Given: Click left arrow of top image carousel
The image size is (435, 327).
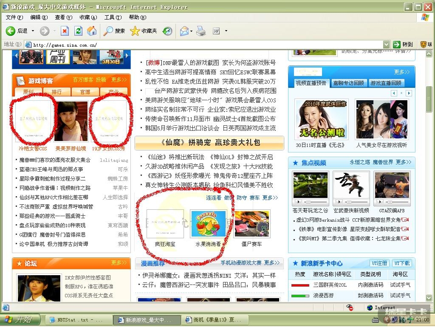Looking at the screenshot, I should click(x=17, y=56).
